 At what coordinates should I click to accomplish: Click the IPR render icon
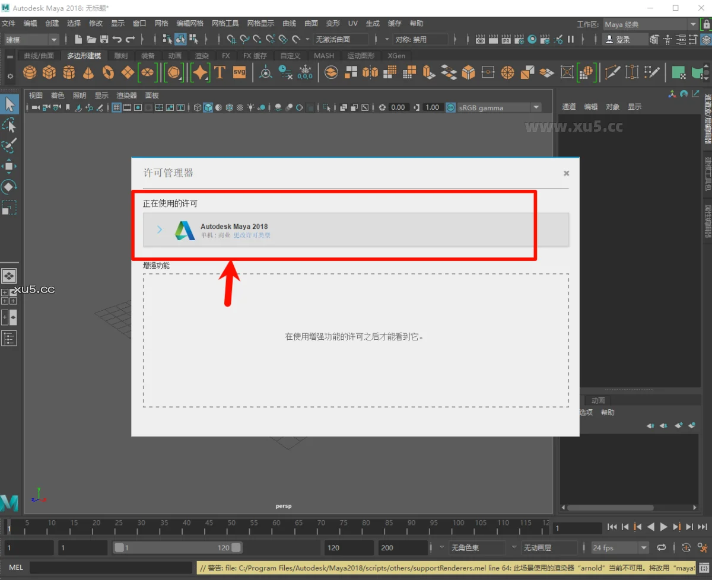pyautogui.click(x=506, y=39)
